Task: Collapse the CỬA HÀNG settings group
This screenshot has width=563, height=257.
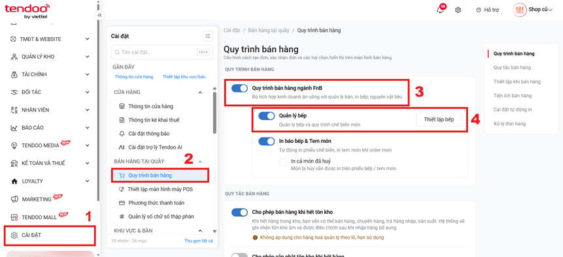Action: (x=200, y=93)
